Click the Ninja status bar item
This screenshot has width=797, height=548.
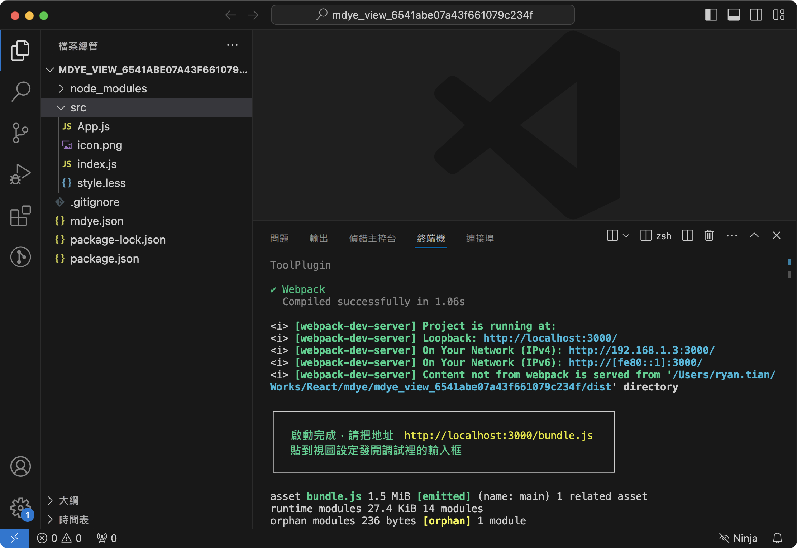(x=738, y=538)
